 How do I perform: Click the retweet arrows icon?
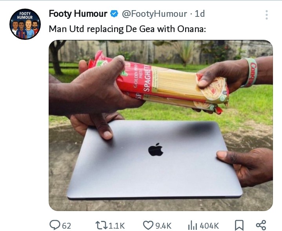(x=101, y=226)
